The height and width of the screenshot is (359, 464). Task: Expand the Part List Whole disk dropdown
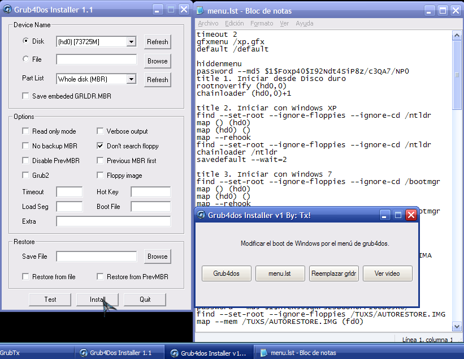click(131, 79)
